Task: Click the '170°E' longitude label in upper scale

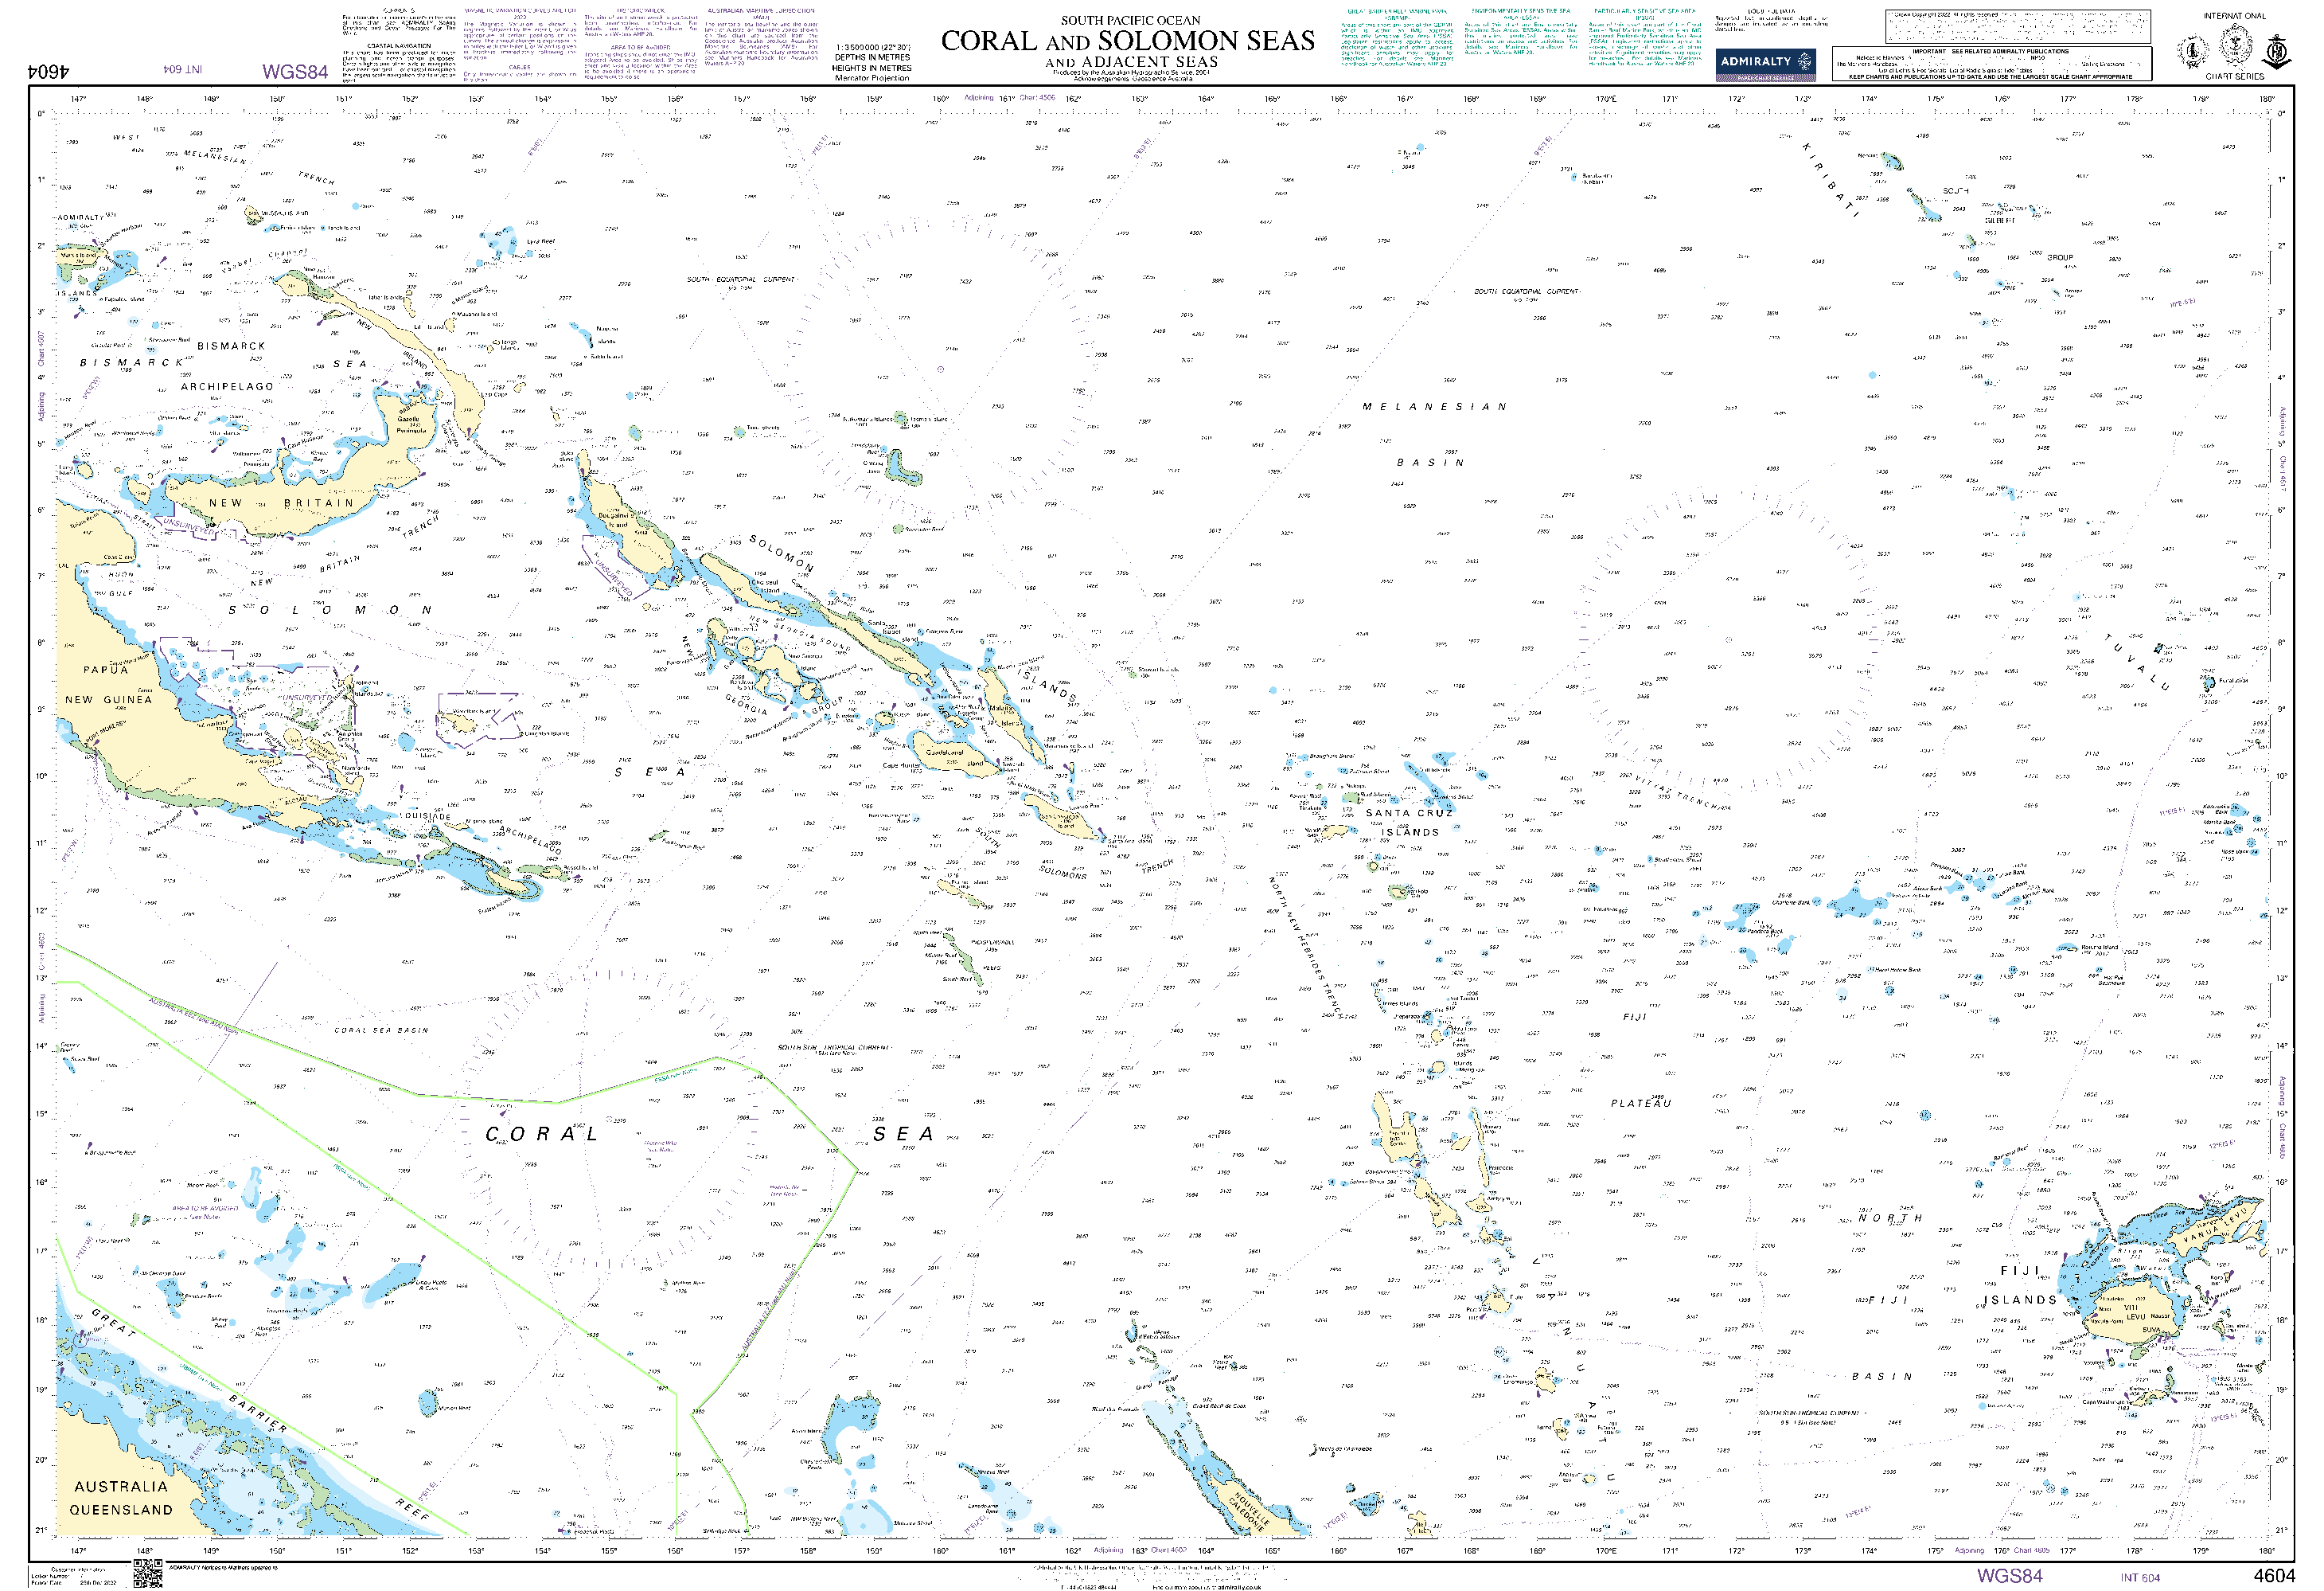Action: [1605, 99]
